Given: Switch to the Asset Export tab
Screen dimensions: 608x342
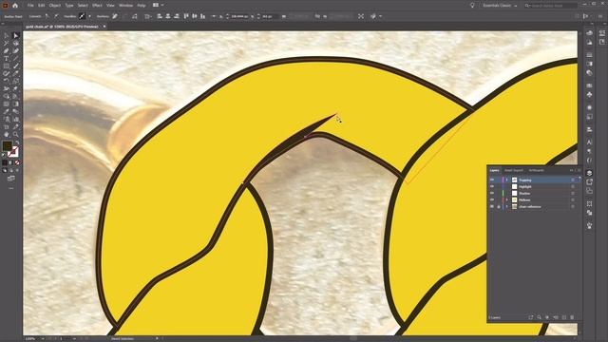Looking at the screenshot, I should 514,170.
